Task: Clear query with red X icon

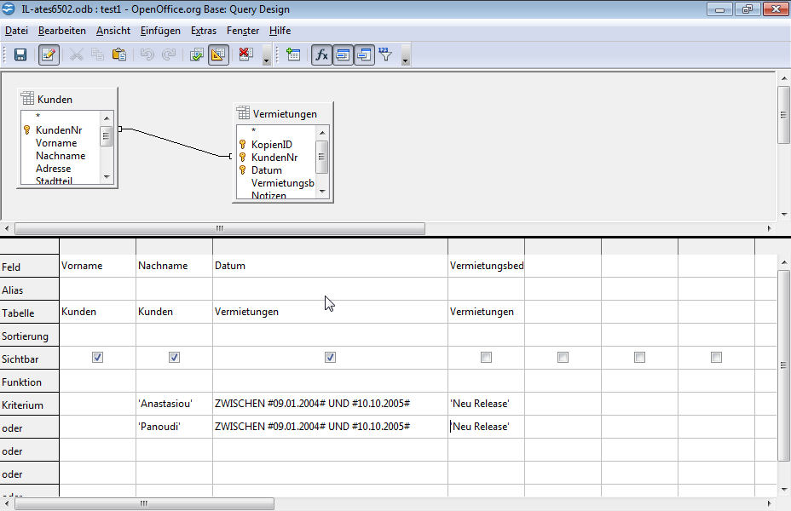Action: 245,55
